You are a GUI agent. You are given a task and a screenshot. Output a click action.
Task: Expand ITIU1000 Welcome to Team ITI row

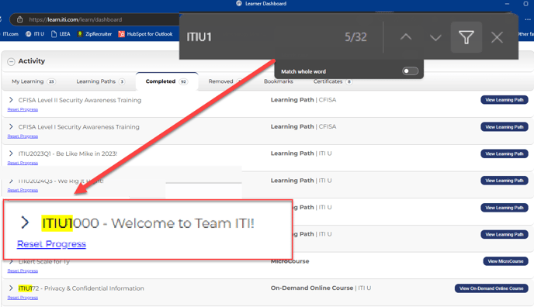coord(25,222)
